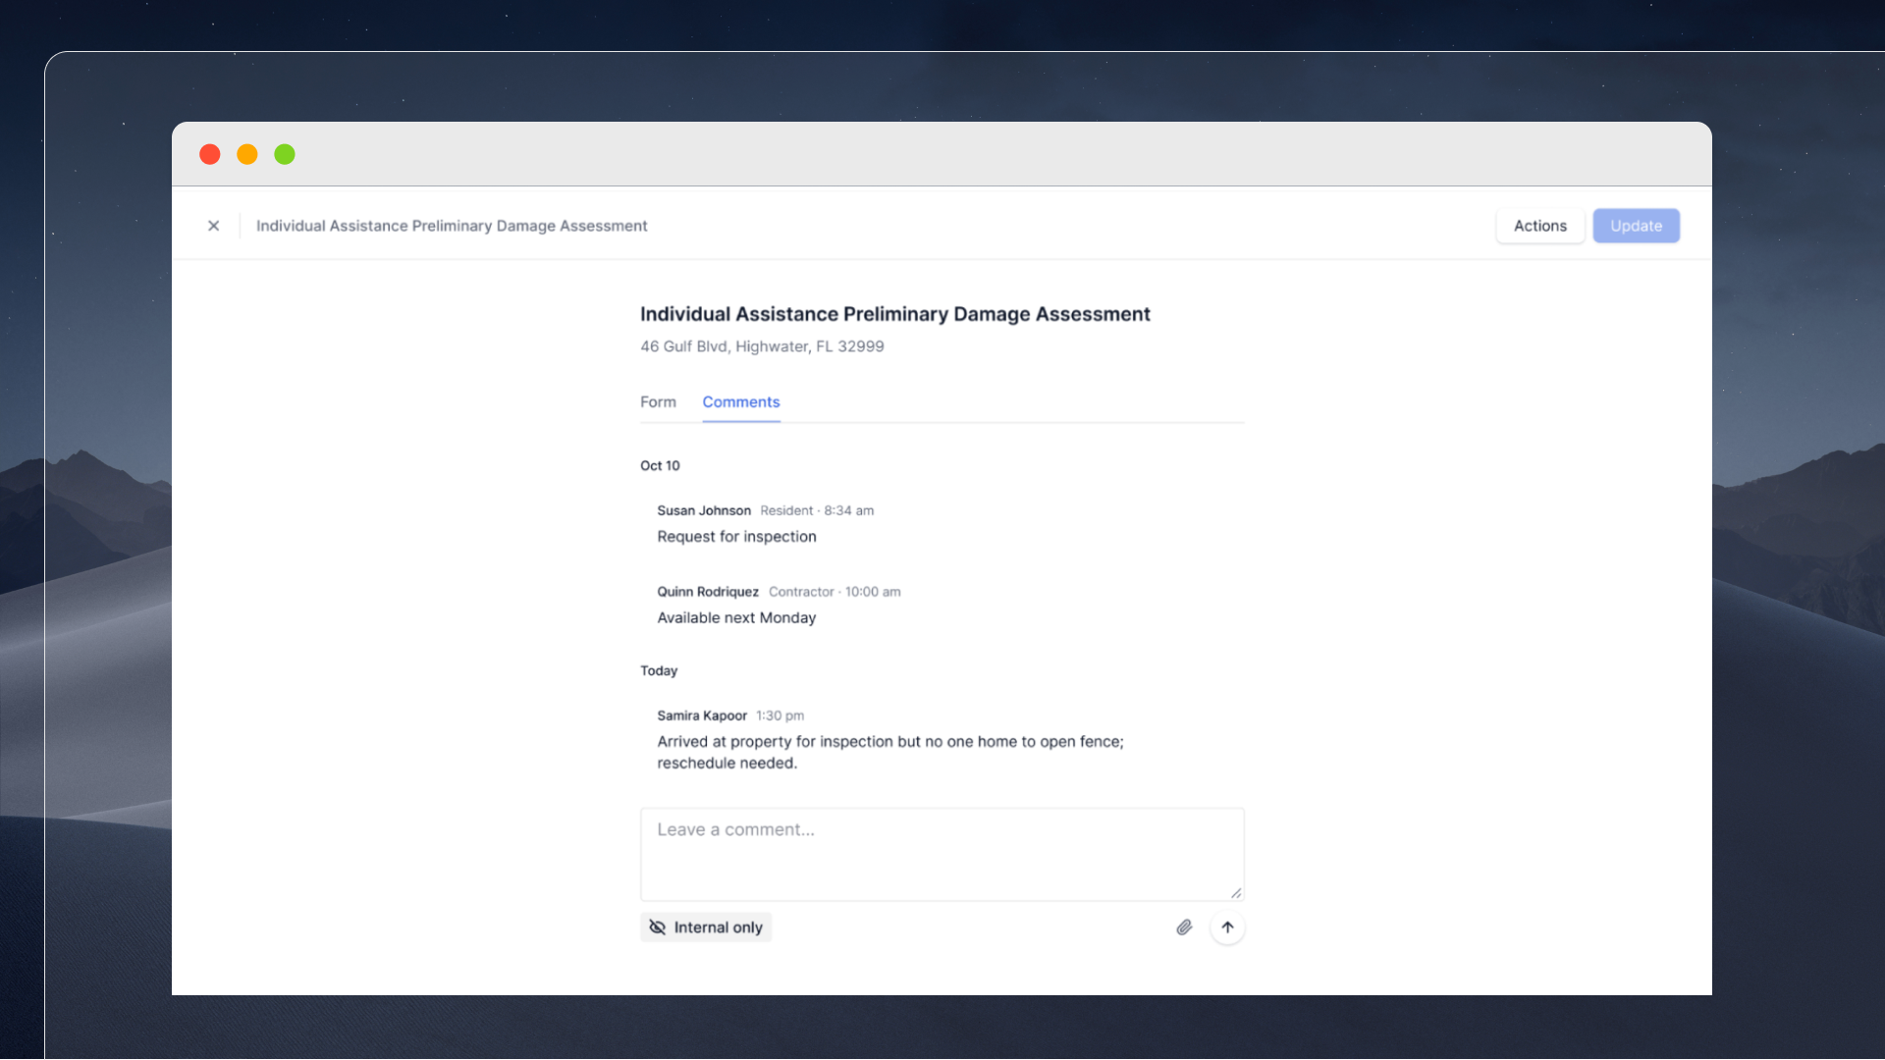The image size is (1885, 1060).
Task: Click the 46 Gulf Blvd address text
Action: [762, 346]
